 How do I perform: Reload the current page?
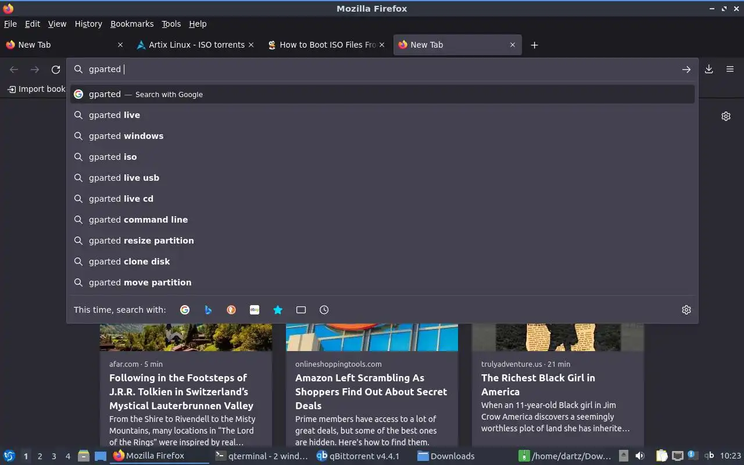pyautogui.click(x=56, y=70)
